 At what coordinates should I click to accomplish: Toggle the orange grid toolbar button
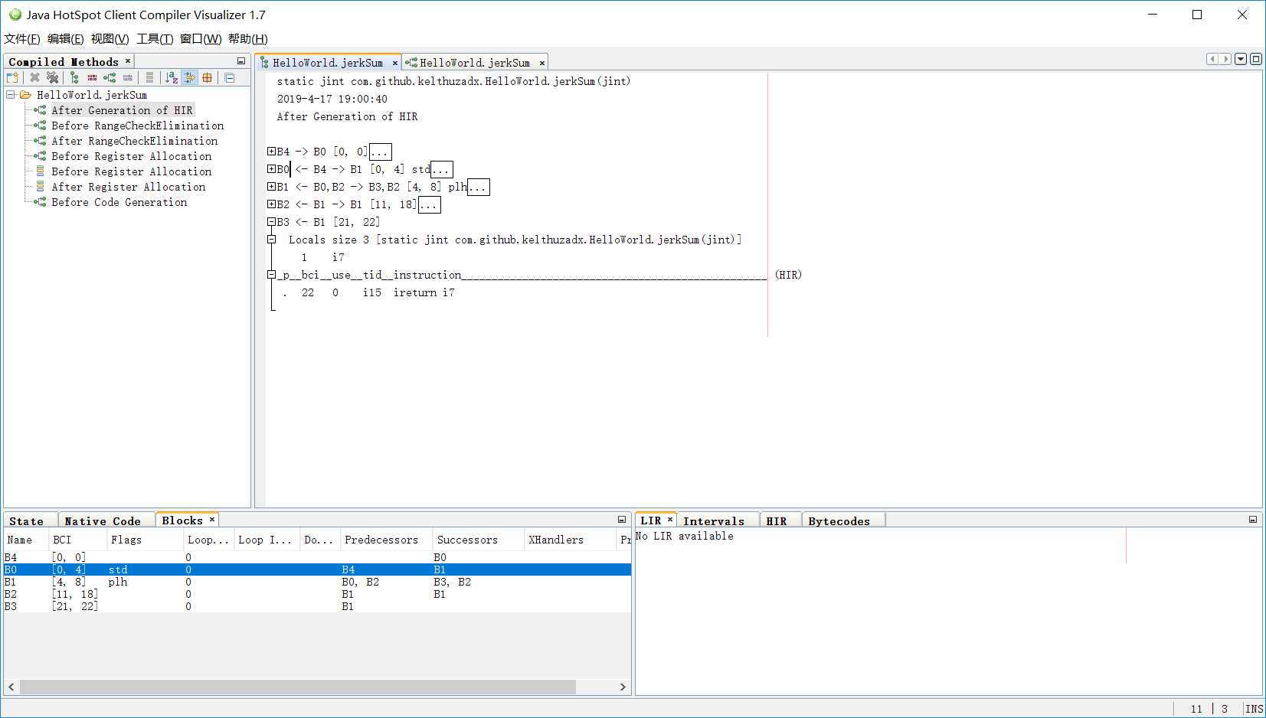[x=207, y=77]
